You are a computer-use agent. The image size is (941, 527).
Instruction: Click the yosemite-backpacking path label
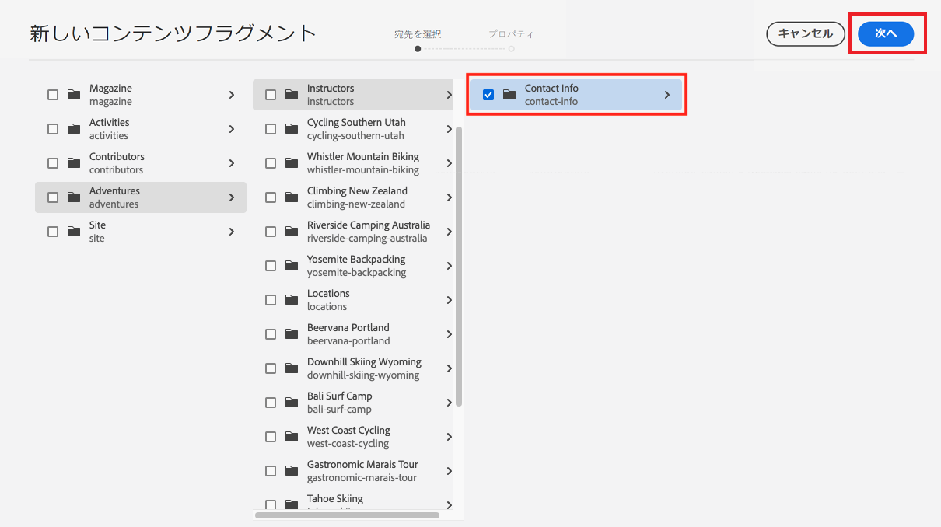point(356,273)
